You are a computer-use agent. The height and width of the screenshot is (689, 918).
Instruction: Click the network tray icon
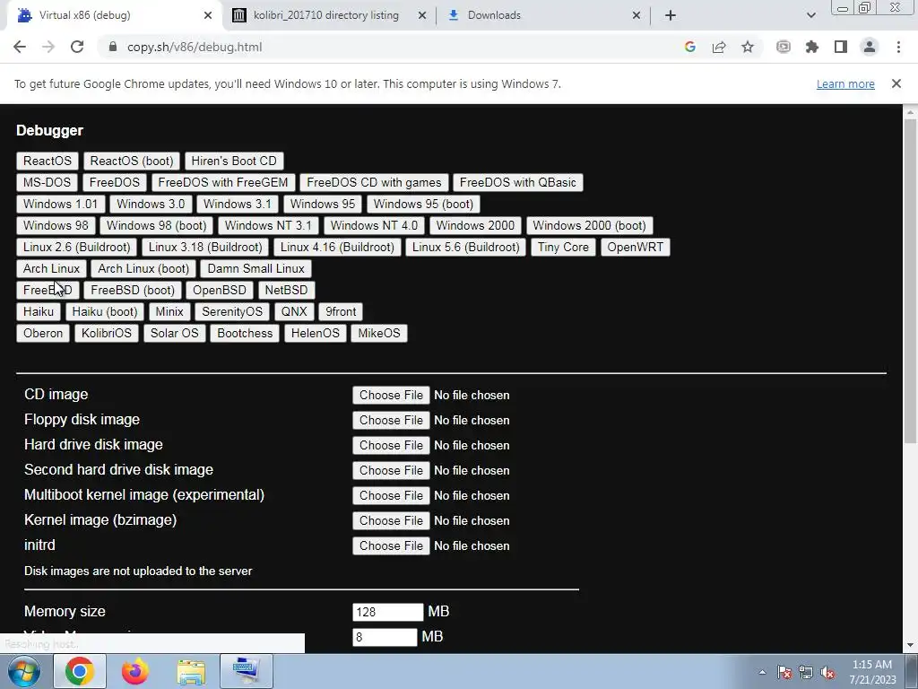click(806, 672)
